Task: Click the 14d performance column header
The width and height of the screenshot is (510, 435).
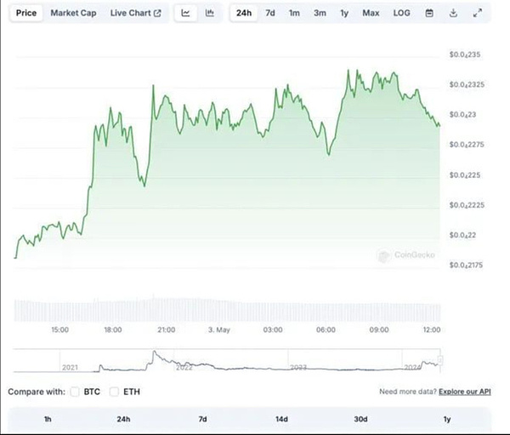Action: pos(281,419)
